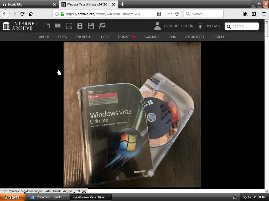The image size is (269, 201).
Task: Close the Windows Vista Ultimate tab
Action: [113, 4]
